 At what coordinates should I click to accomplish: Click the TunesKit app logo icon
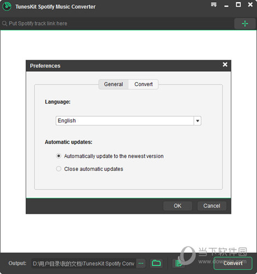tap(7, 7)
